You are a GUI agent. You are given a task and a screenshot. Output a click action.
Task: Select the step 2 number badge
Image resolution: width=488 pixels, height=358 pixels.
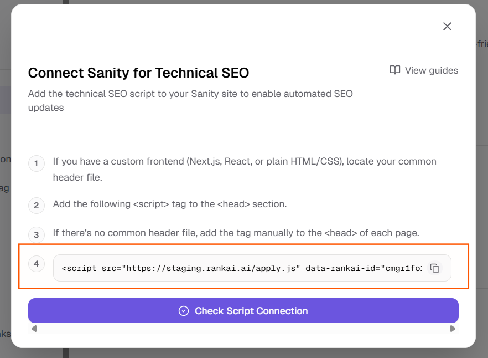tap(37, 206)
